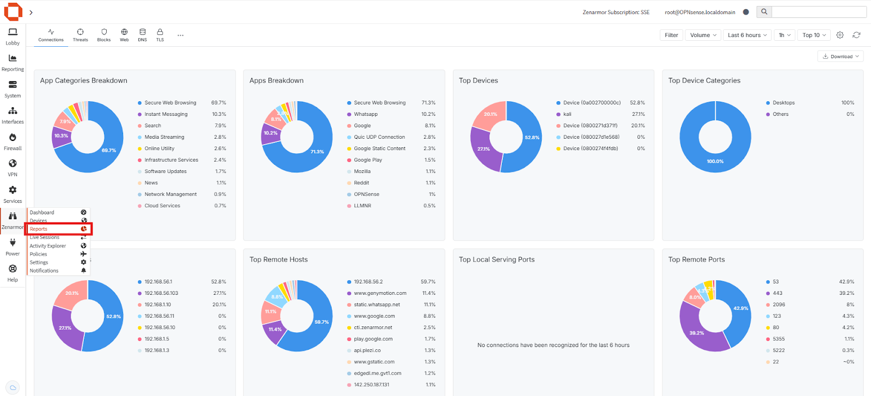Image resolution: width=871 pixels, height=396 pixels.
Task: Switch to the Blocks tab
Action: pos(104,35)
